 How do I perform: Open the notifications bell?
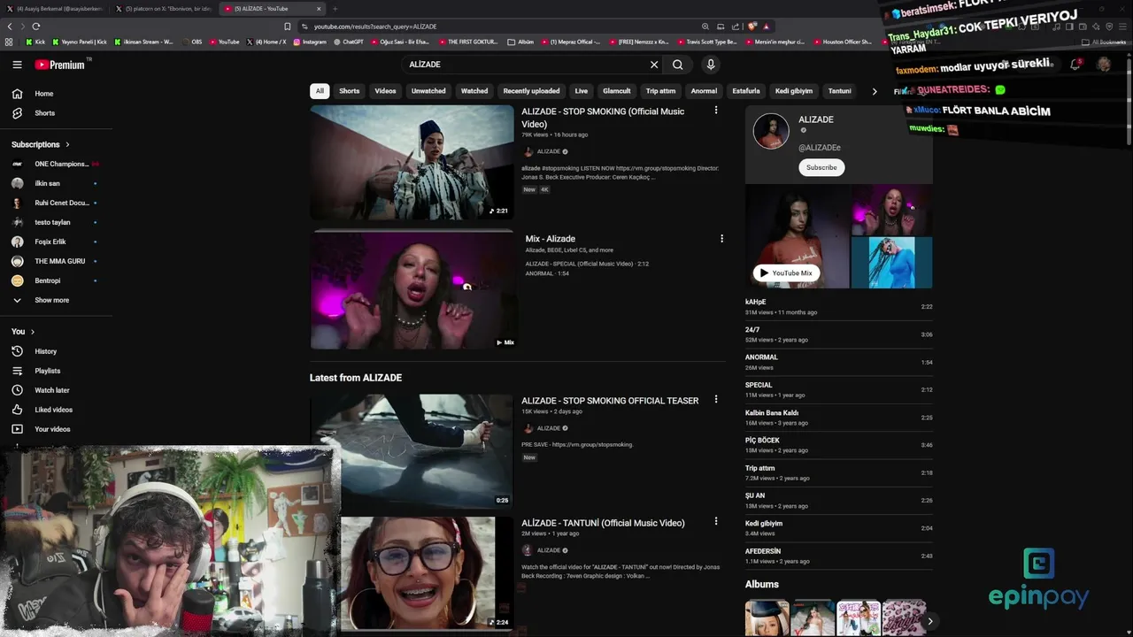coord(1075,65)
